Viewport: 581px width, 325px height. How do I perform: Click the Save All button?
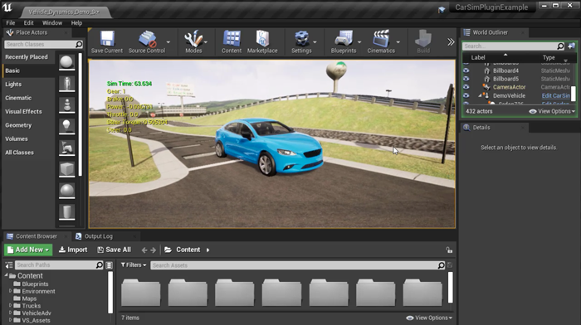tap(115, 250)
